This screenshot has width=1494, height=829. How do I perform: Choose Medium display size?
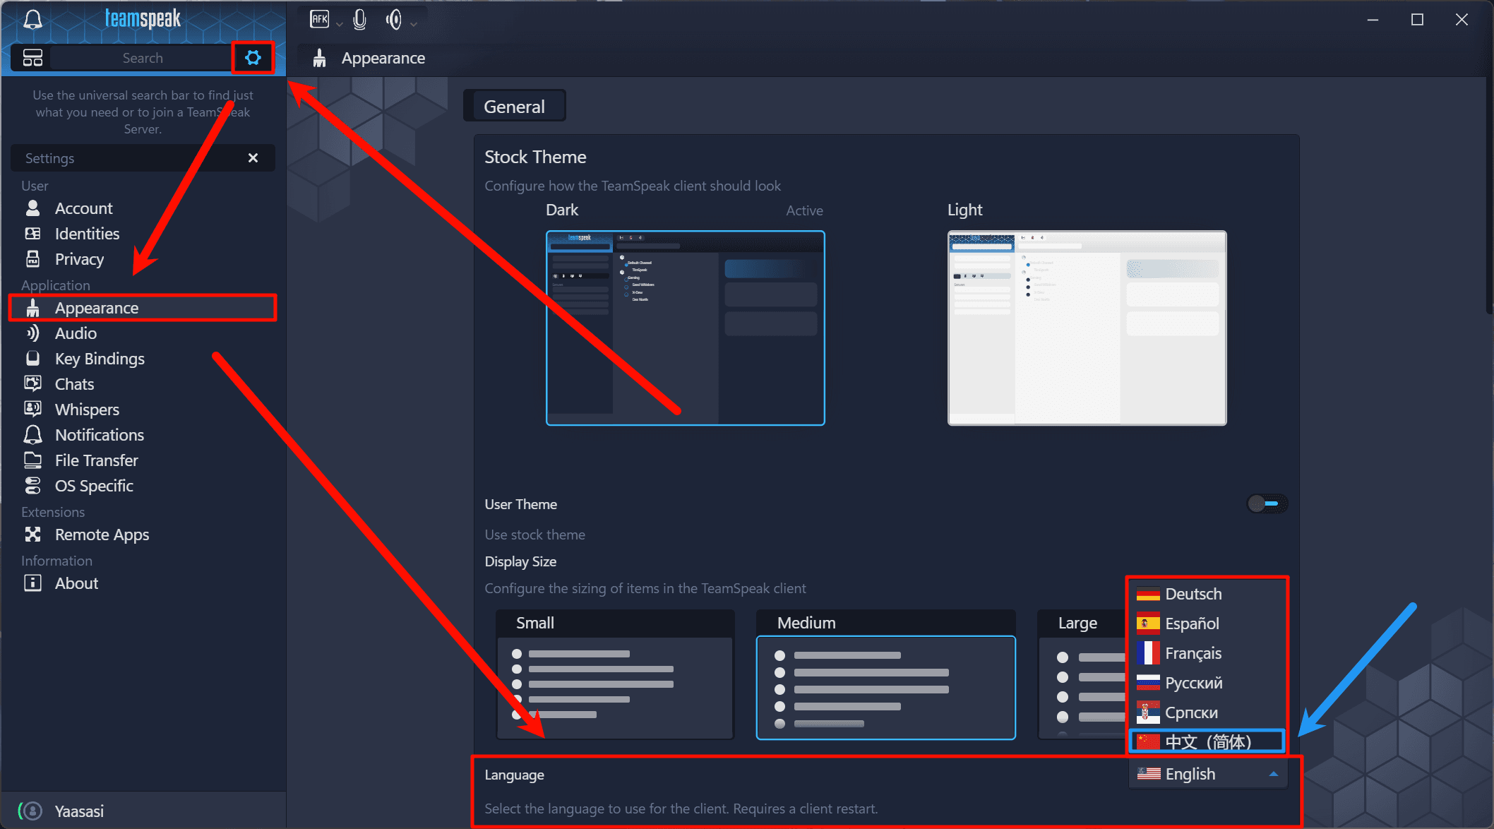coord(885,675)
